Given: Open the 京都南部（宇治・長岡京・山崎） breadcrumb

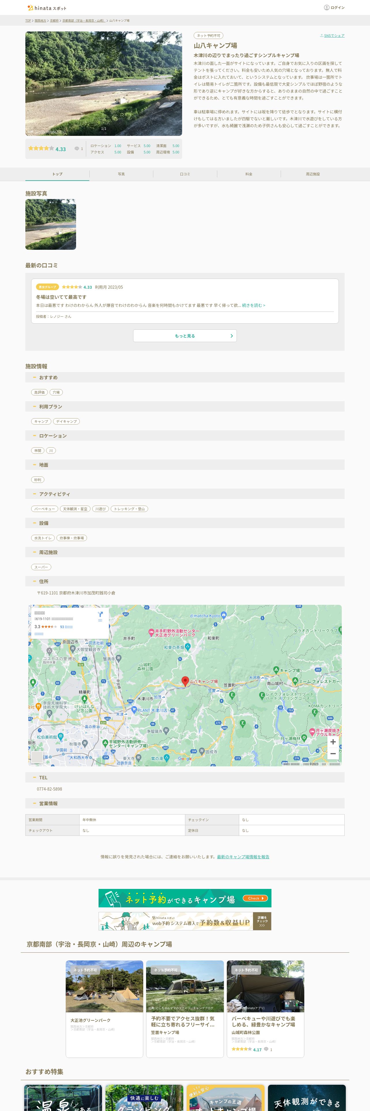Looking at the screenshot, I should coord(84,20).
